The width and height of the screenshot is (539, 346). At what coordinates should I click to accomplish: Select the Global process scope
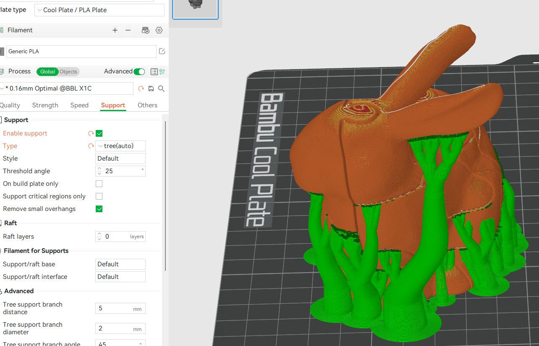pos(47,72)
